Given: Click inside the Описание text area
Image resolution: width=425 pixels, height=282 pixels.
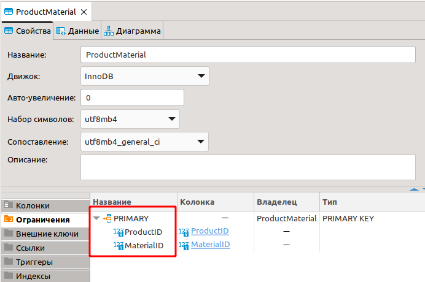Looking at the screenshot, I should (x=248, y=167).
